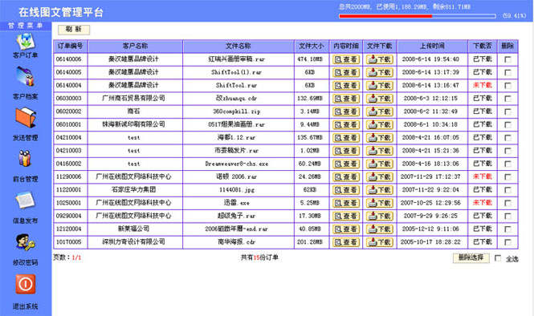Screen dimensions: 534x316
Task: View contents of order 06140005
Action: (x=346, y=72)
